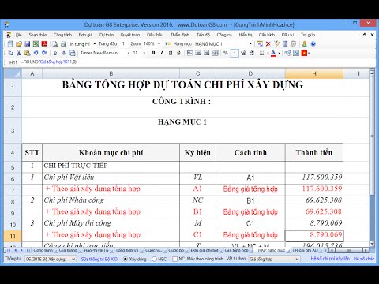The width and height of the screenshot is (379, 284).
Task: Open the borders dropdown arrow
Action: pyautogui.click(x=268, y=53)
